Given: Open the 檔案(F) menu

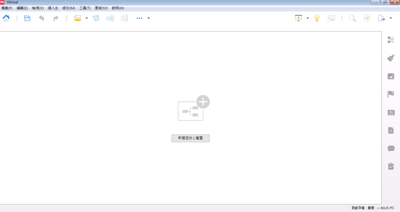Looking at the screenshot, I should point(7,8).
